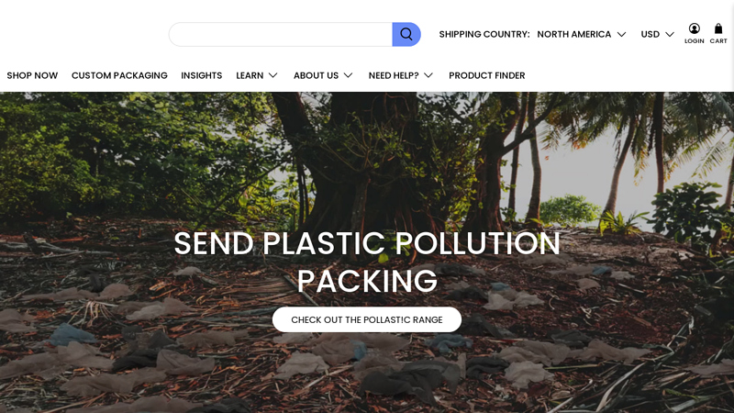Click the Learn navigation label
Viewport: 734px width, 413px height.
(x=250, y=75)
